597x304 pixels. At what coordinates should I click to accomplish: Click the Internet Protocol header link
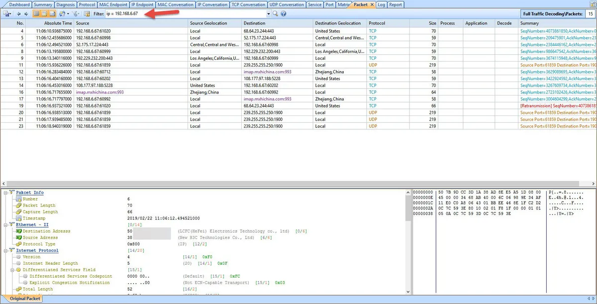point(37,250)
